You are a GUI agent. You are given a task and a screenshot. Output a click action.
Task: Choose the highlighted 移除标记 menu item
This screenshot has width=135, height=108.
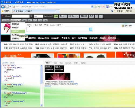coord(18,31)
